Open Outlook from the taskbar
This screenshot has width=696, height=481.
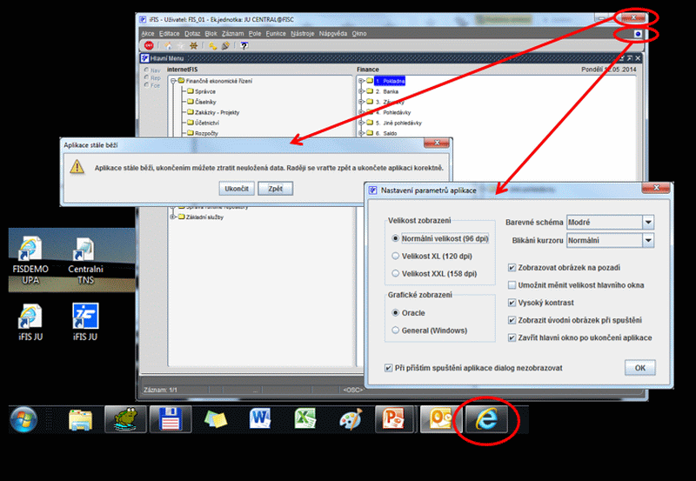point(440,419)
